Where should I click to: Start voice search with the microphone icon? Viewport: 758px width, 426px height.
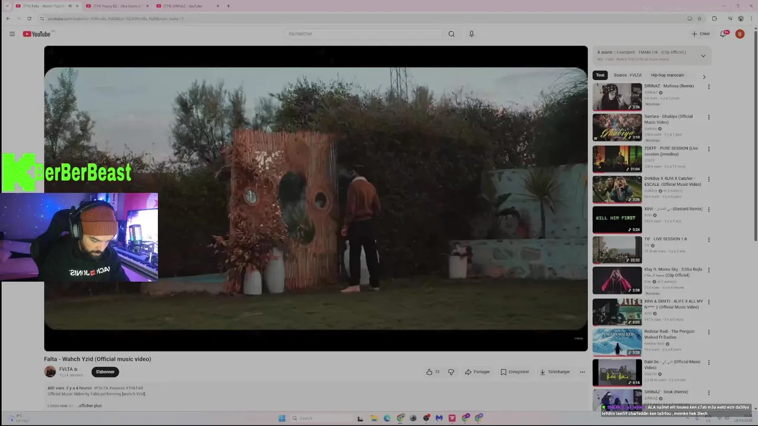tap(471, 34)
